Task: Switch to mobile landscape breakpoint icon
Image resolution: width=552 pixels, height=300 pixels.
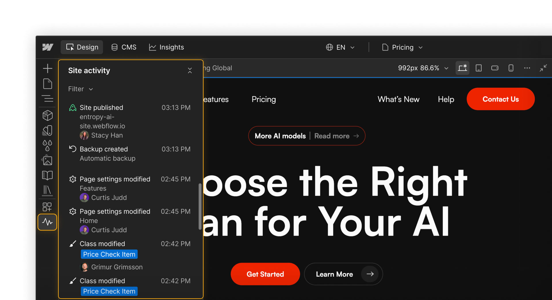Action: 495,68
